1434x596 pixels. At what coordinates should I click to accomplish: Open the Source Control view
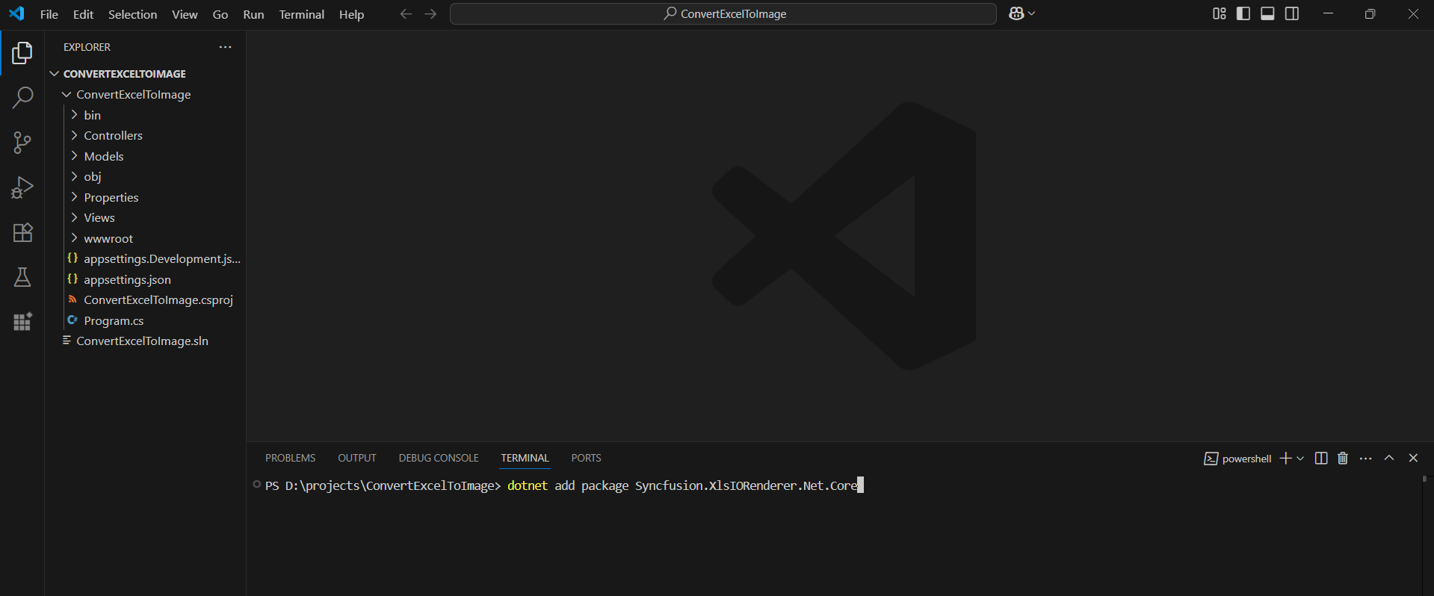click(22, 143)
